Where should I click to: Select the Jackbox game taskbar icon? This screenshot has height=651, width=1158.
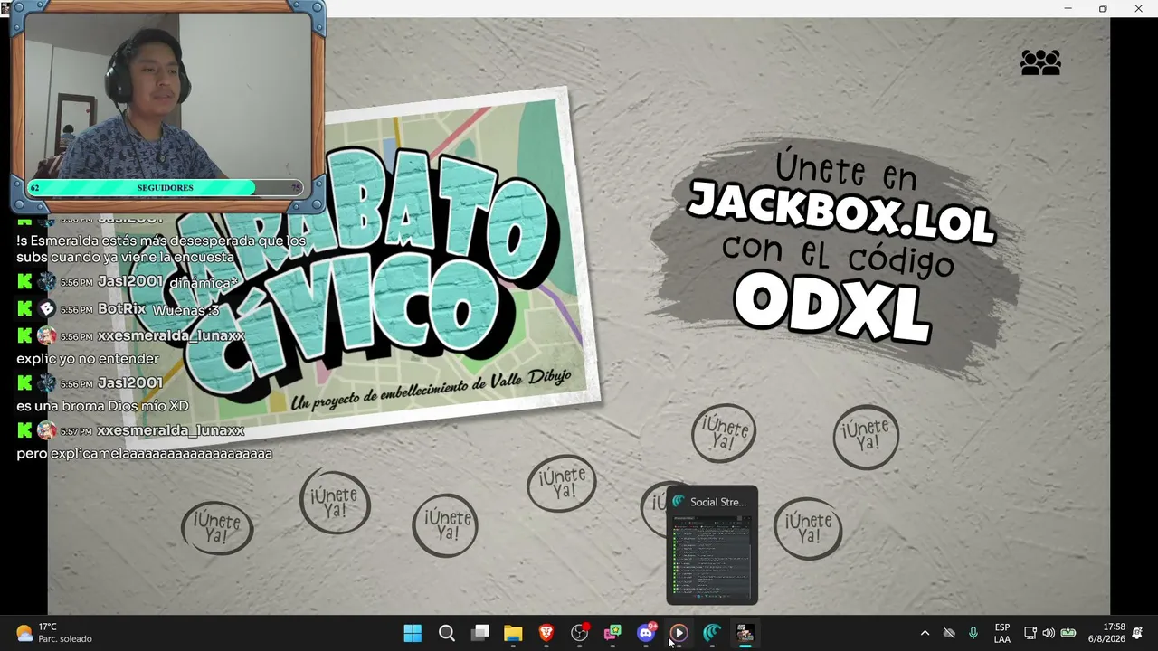[x=745, y=633]
